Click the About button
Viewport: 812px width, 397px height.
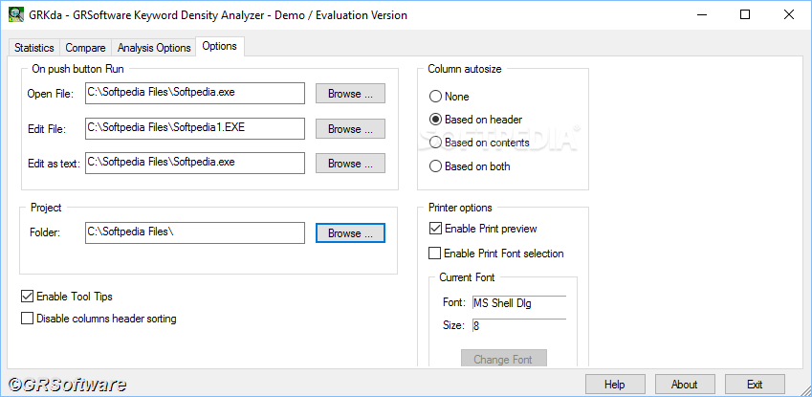[x=685, y=385]
